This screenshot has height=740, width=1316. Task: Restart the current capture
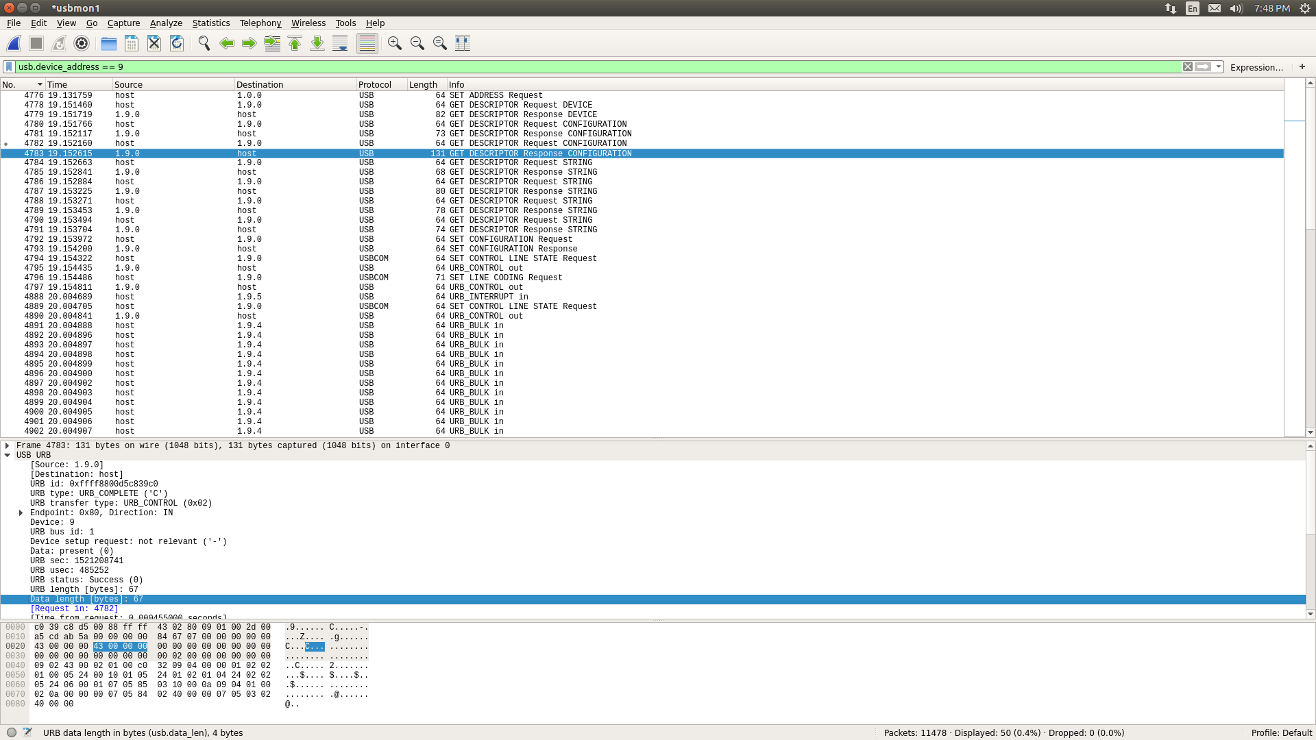[59, 42]
